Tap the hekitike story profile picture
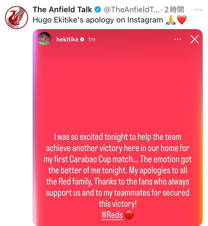This screenshot has height=226, width=208. pyautogui.click(x=44, y=39)
